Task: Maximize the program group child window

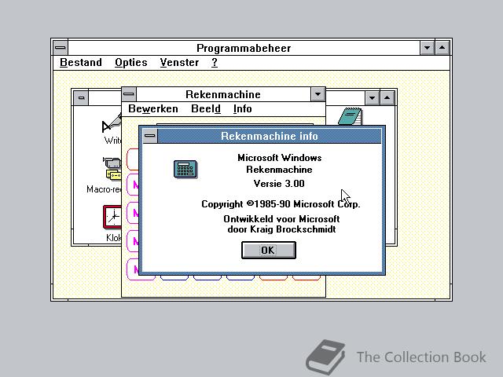Action: coord(387,97)
